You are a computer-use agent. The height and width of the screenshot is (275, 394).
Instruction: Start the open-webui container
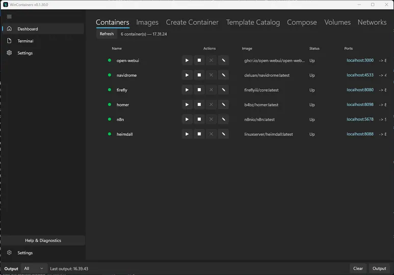[187, 60]
